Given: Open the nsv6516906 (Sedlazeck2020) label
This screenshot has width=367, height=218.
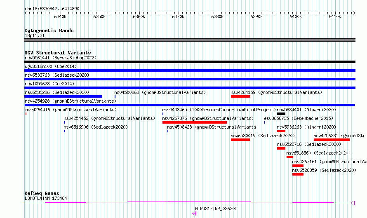Looking at the screenshot, I should tap(96, 127).
